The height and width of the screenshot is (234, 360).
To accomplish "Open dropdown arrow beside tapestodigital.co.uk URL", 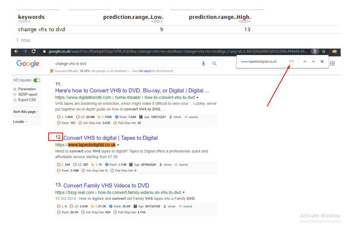I will coord(118,145).
